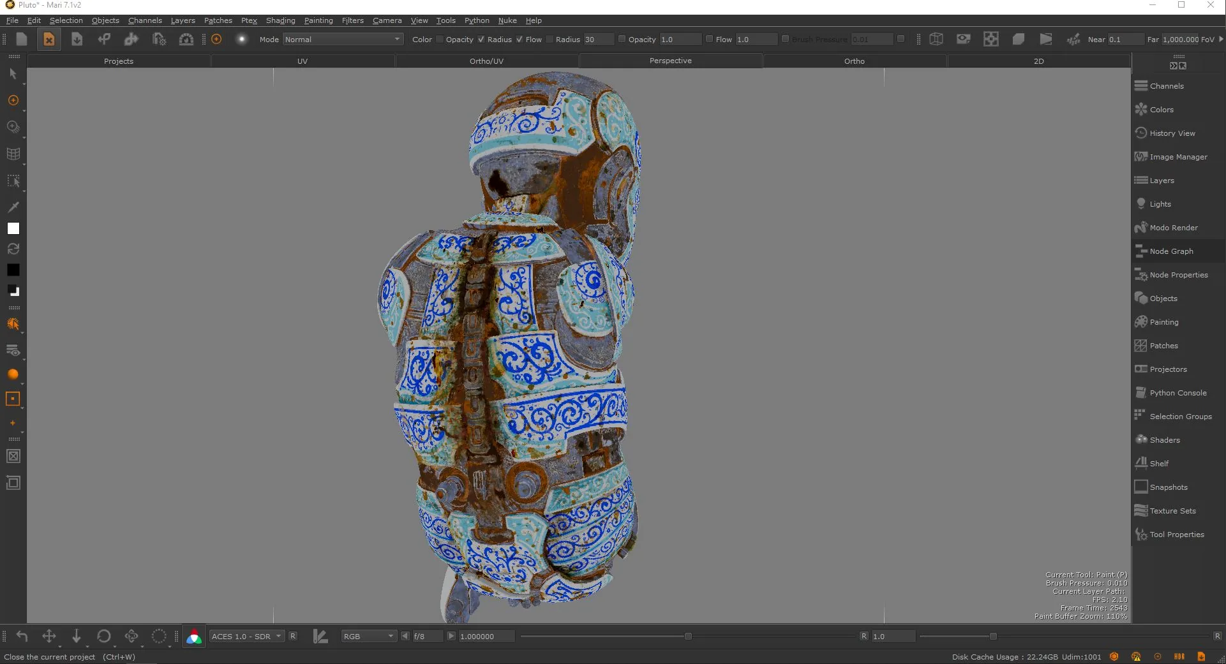Image resolution: width=1226 pixels, height=664 pixels.
Task: Click the eye camera view icon in toolbar
Action: click(x=964, y=39)
